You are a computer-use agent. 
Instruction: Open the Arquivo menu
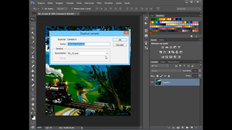41,3
